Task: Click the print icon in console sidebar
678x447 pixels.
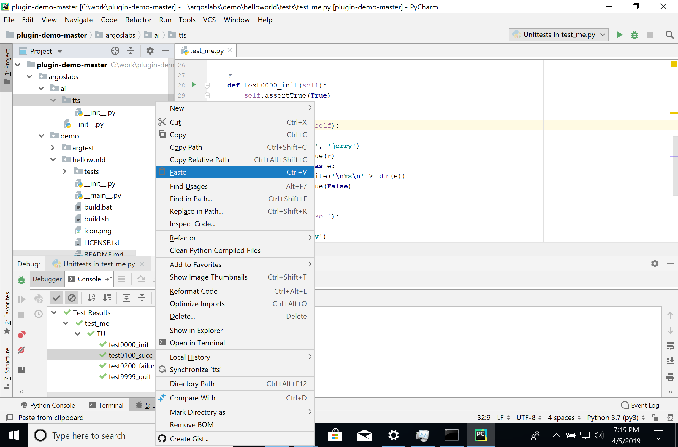Action: tap(670, 377)
